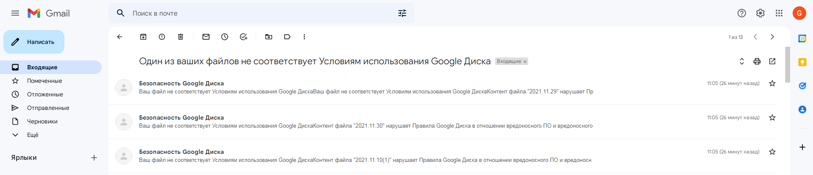Click the sender avatar of the "2021.11.30" message
813x175 pixels.
(124, 122)
